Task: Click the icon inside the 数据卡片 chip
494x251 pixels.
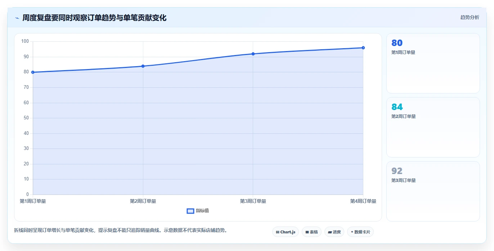Action: point(352,232)
